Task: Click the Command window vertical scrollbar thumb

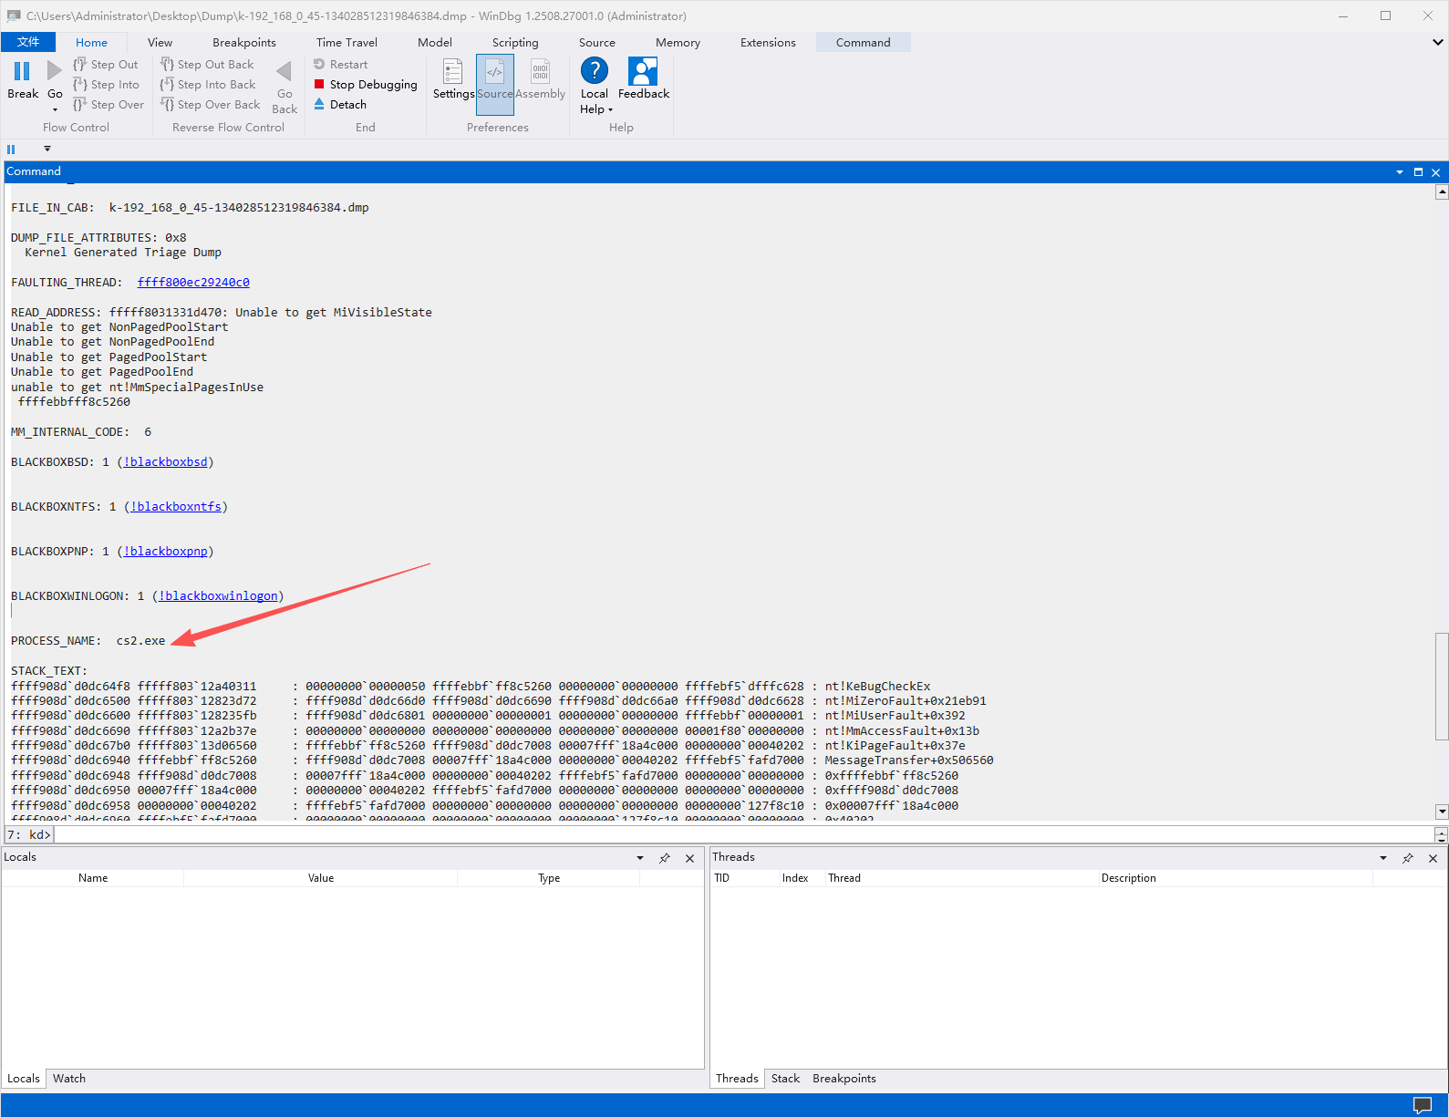Action: (1441, 685)
